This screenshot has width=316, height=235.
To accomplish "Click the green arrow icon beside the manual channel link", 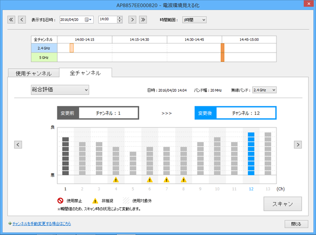I will click(x=10, y=223).
